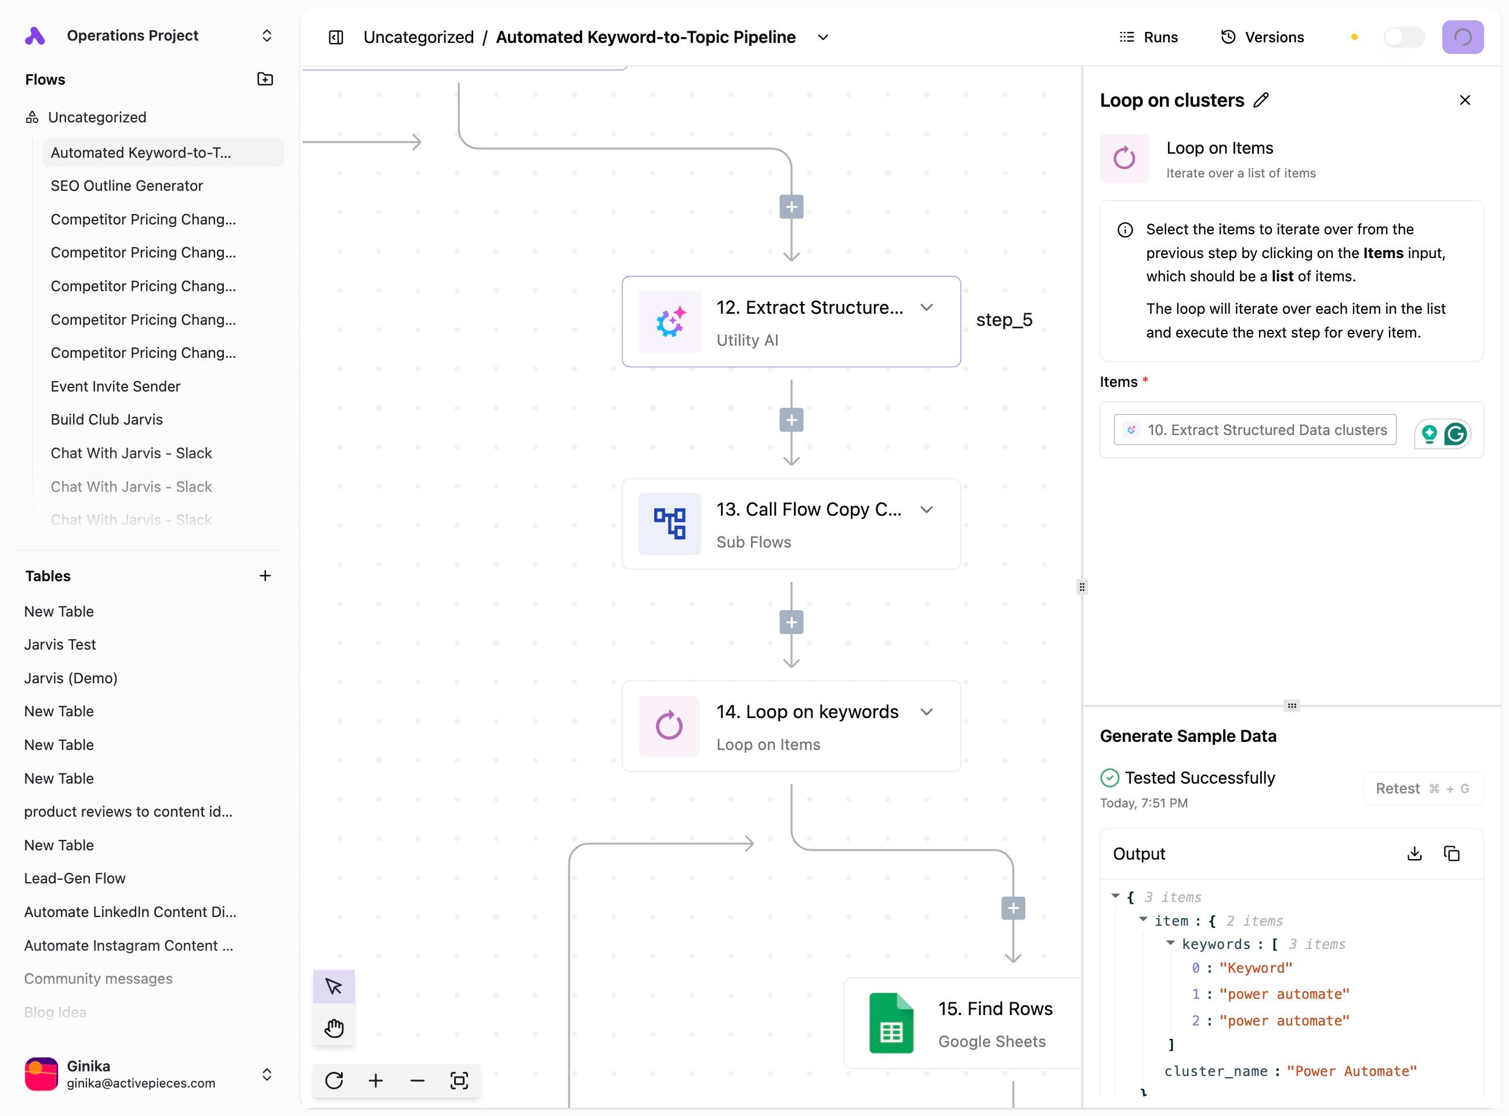Image resolution: width=1509 pixels, height=1116 pixels.
Task: Click the fit-to-view canvas icon
Action: [x=459, y=1080]
